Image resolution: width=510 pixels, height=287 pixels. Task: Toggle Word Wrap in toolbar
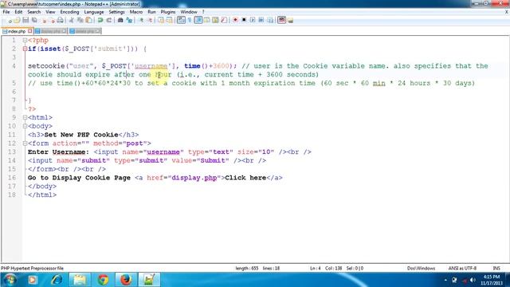181,20
